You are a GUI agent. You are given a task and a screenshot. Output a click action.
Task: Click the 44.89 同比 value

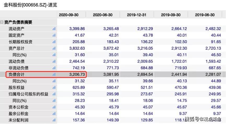pos(216,81)
